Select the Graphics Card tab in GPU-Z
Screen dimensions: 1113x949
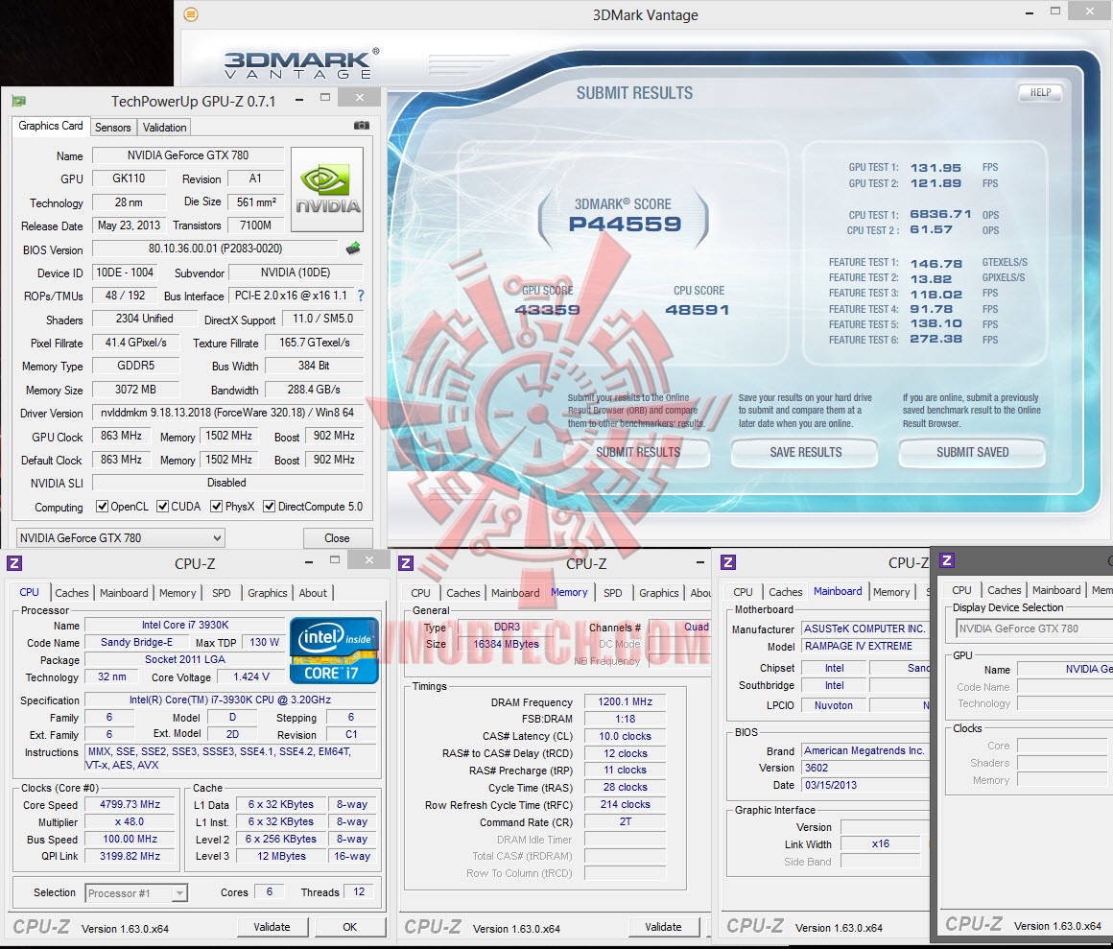pyautogui.click(x=51, y=126)
